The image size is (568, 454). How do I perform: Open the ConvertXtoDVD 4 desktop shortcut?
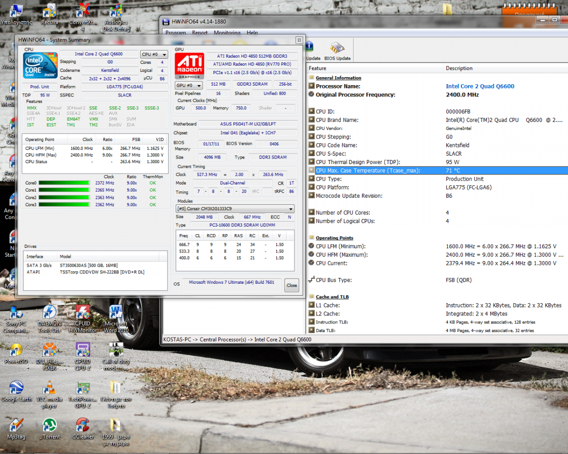click(83, 18)
